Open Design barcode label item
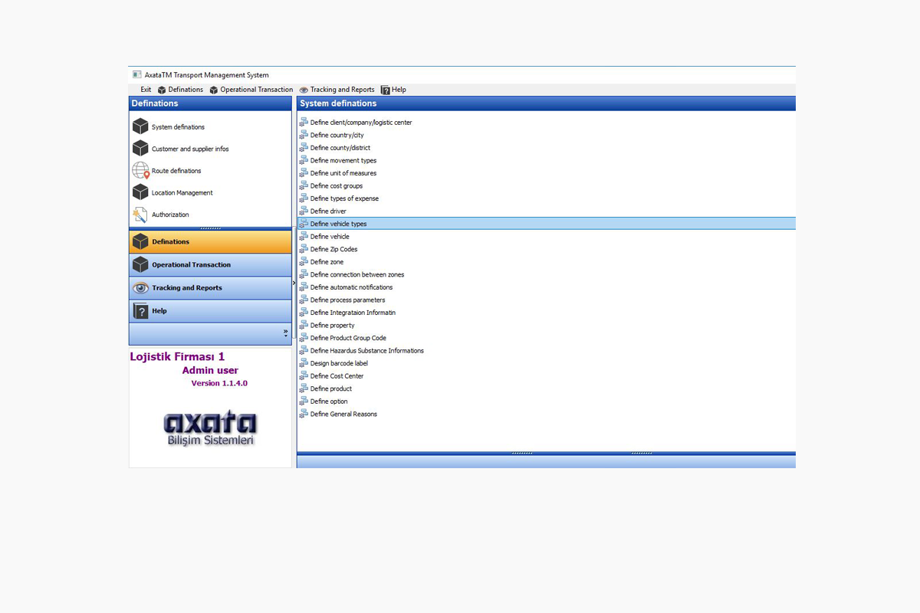The height and width of the screenshot is (613, 920). (339, 363)
